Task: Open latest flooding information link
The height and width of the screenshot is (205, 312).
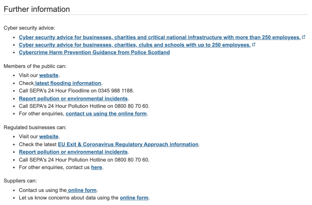Action: pos(67,83)
